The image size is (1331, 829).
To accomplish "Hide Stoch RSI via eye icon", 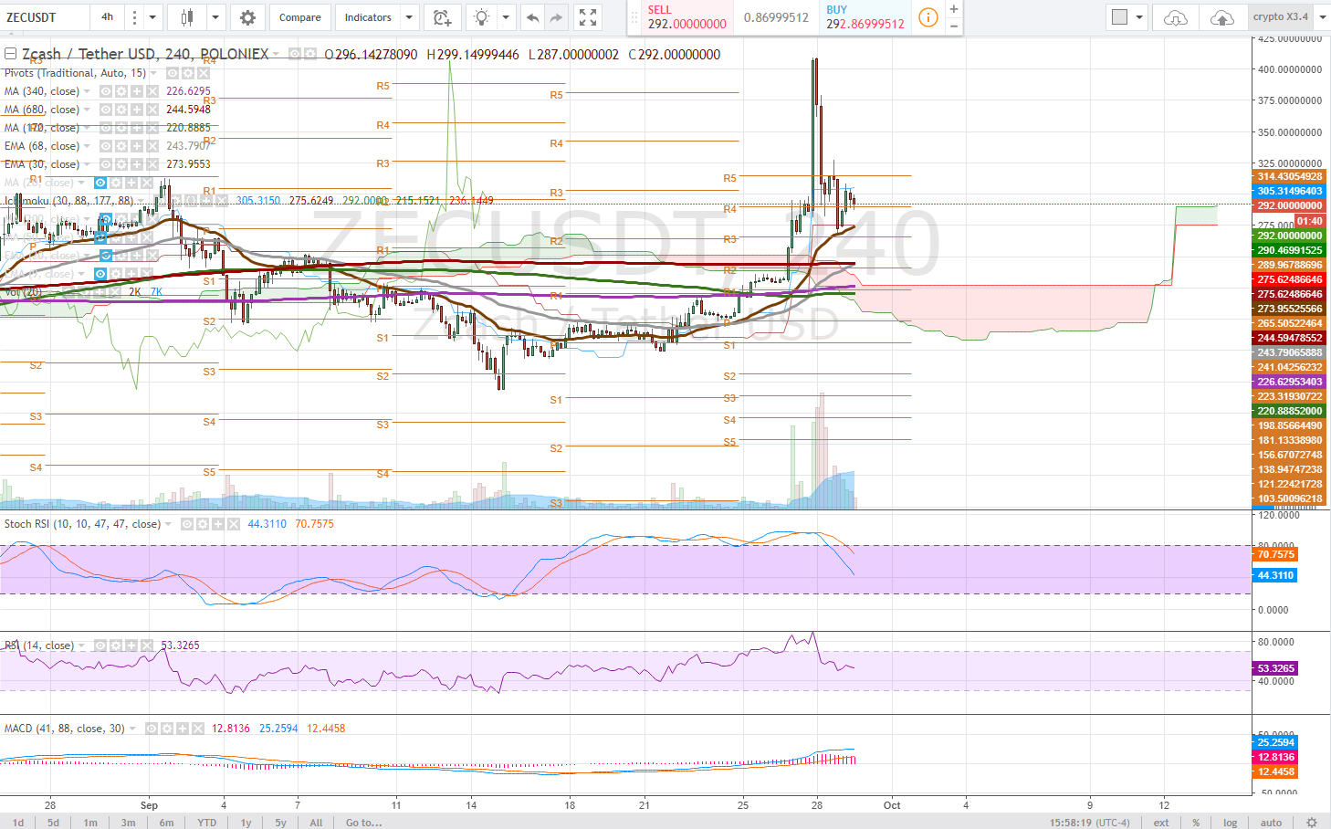I will pyautogui.click(x=187, y=524).
